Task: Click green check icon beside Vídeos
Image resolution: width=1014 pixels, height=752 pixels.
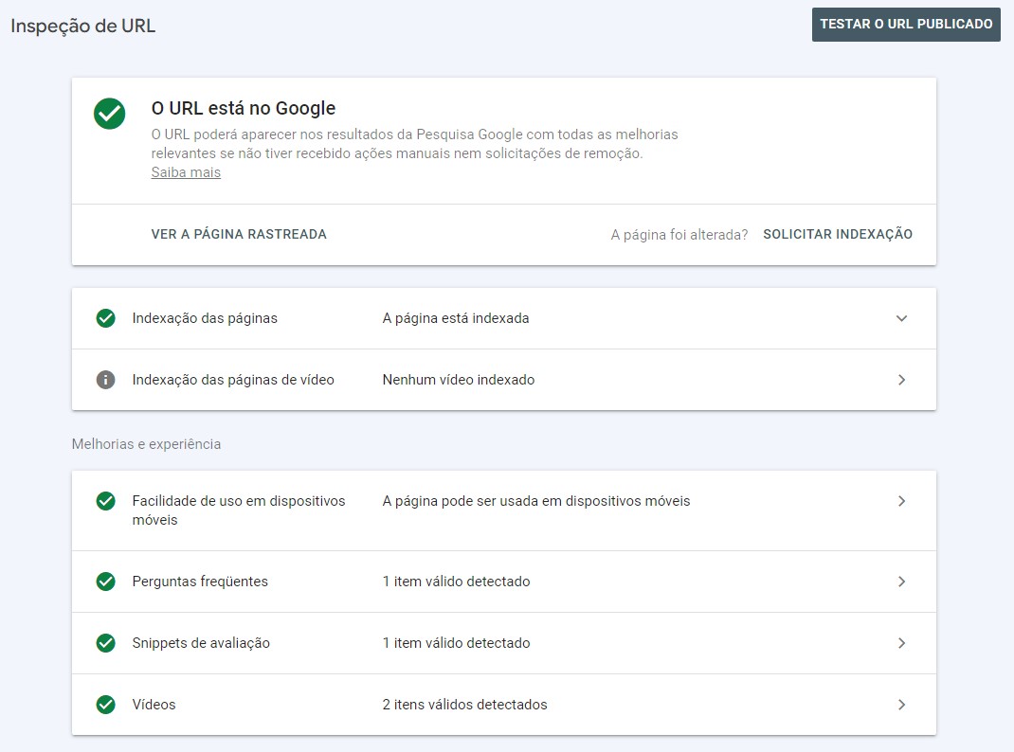Action: (106, 705)
